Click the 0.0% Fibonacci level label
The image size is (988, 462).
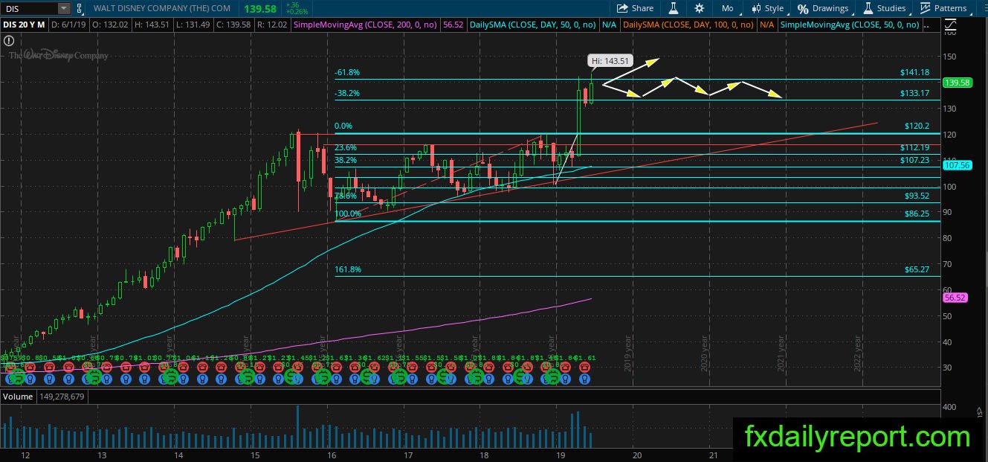point(343,126)
